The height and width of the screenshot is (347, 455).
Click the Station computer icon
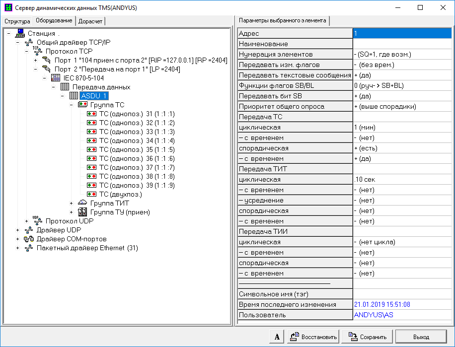tap(20, 33)
